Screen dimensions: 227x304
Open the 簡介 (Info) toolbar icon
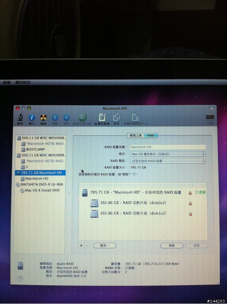pos(32,117)
